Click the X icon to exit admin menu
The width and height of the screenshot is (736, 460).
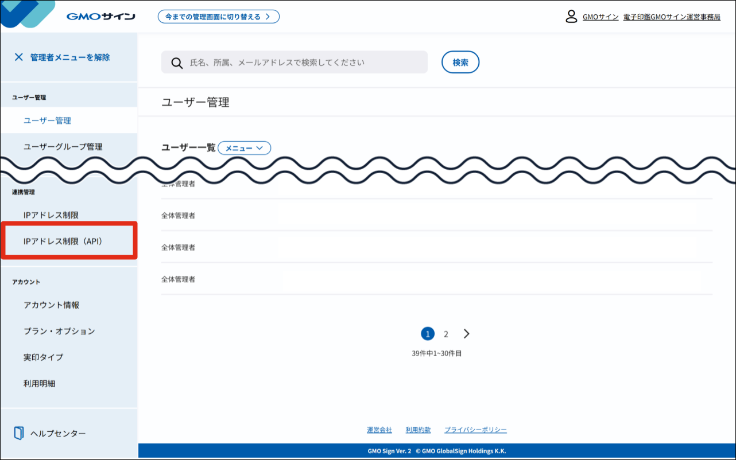point(18,57)
